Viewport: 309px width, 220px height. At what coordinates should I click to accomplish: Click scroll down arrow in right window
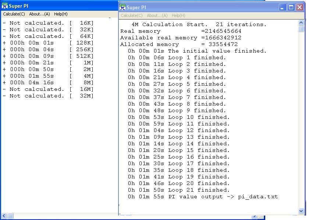[301, 211]
